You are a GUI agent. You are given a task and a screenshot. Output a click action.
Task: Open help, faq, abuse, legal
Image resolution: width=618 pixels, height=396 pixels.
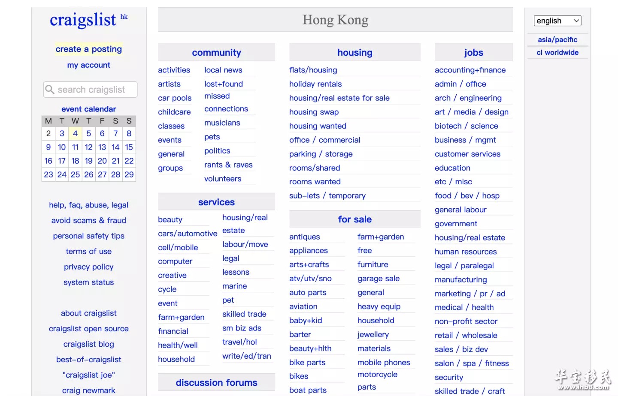89,205
